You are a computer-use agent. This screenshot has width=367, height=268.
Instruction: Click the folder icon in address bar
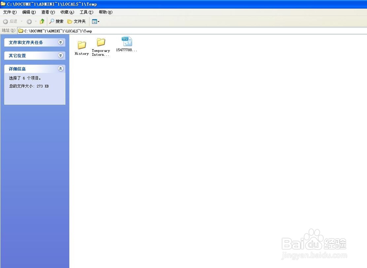[x=21, y=31]
